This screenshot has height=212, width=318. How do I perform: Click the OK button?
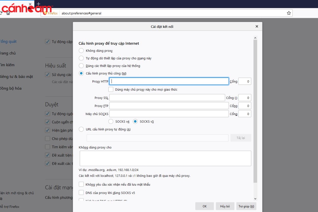(205, 206)
